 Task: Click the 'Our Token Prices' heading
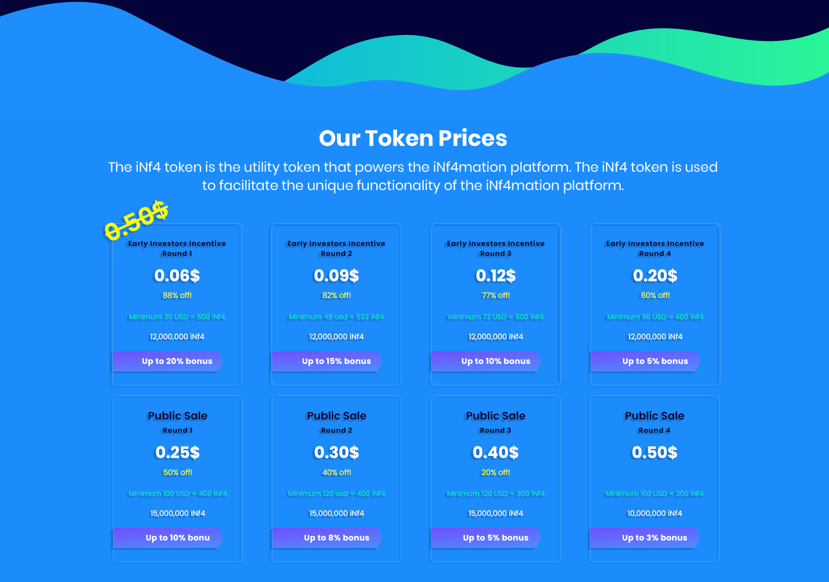click(x=413, y=138)
